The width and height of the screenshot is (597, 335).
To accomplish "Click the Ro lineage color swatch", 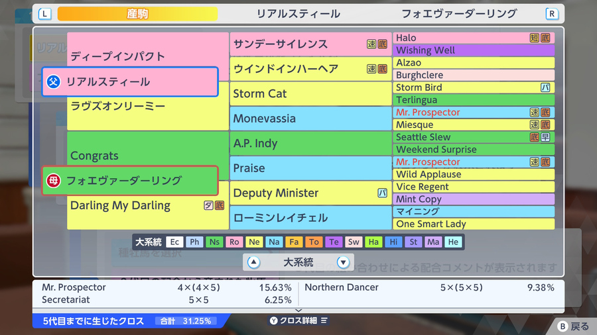I will click(x=234, y=242).
